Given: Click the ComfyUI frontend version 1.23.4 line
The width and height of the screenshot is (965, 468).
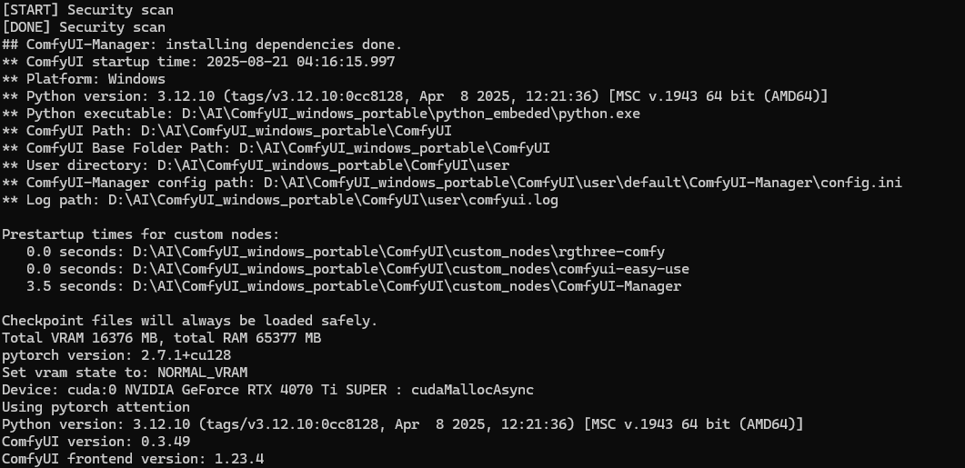Looking at the screenshot, I should pos(133,459).
